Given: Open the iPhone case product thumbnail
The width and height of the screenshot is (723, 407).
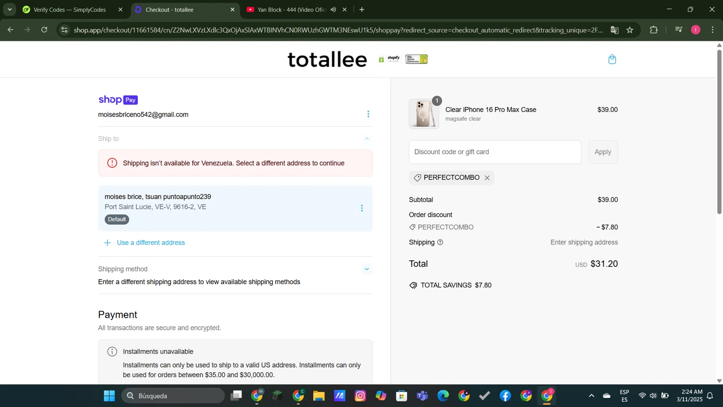Looking at the screenshot, I should click(x=424, y=114).
